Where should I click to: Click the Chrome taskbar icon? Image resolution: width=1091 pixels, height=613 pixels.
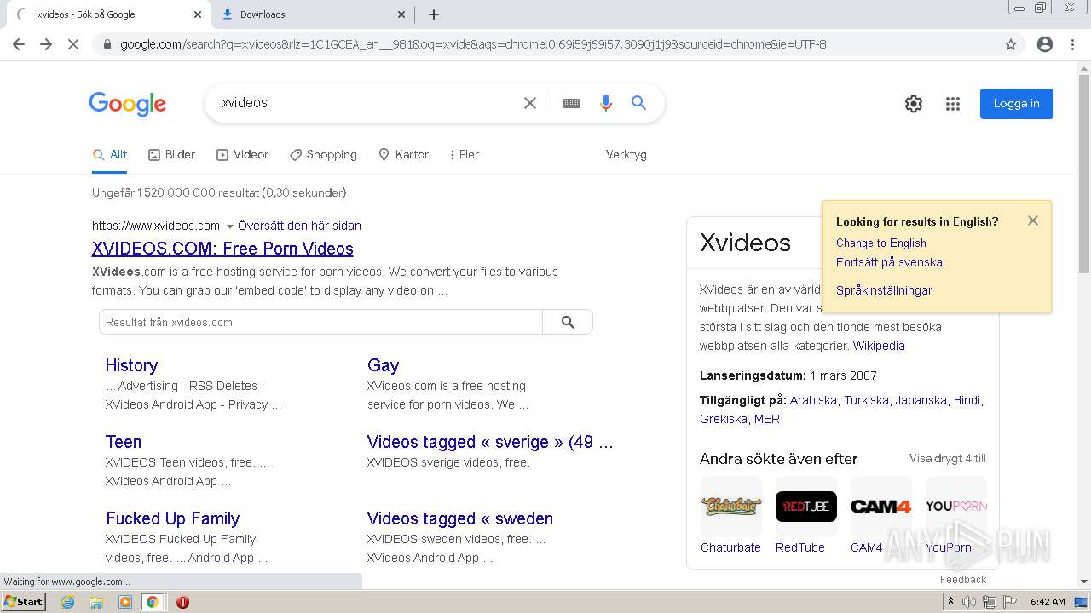tap(152, 602)
